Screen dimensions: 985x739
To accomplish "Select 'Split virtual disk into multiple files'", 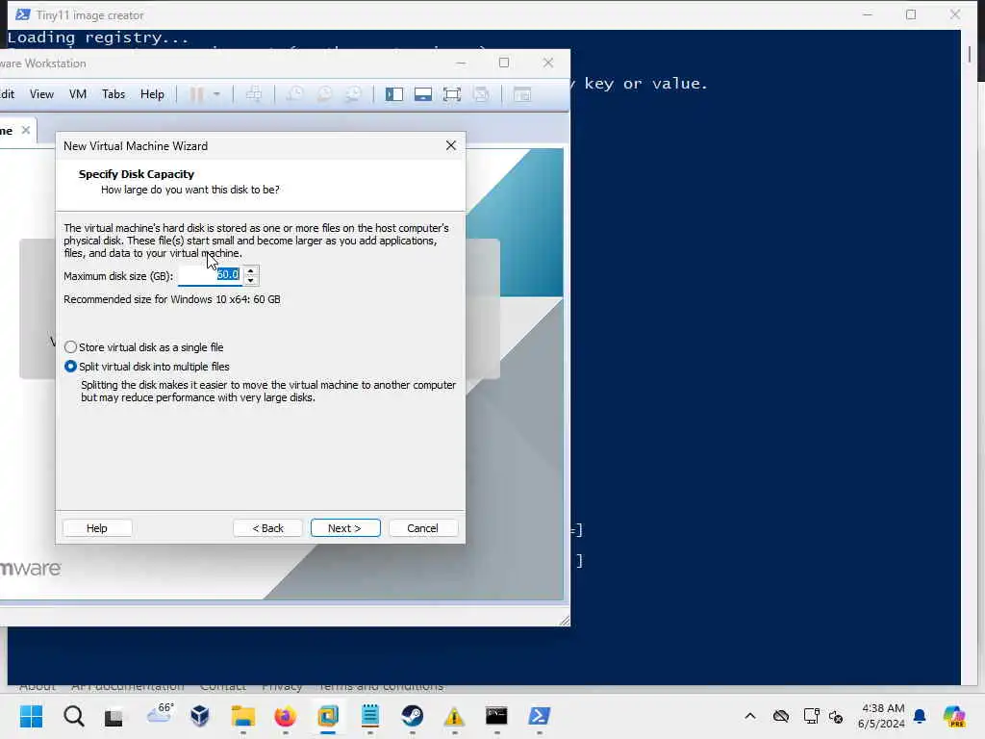I will 147,367.
